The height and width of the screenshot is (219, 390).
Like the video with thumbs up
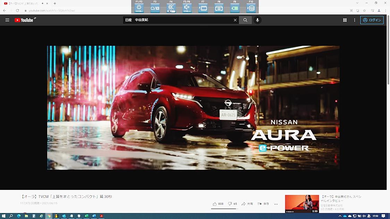tap(215, 204)
